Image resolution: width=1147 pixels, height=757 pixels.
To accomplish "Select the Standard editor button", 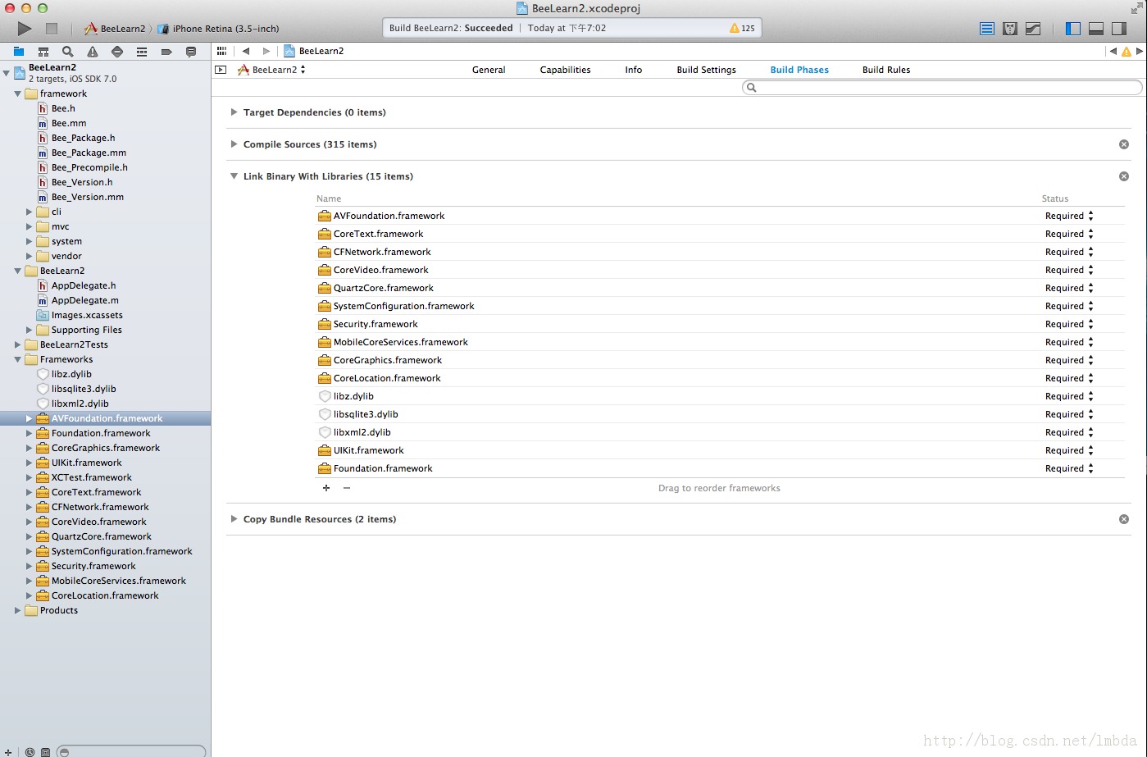I will 987,29.
